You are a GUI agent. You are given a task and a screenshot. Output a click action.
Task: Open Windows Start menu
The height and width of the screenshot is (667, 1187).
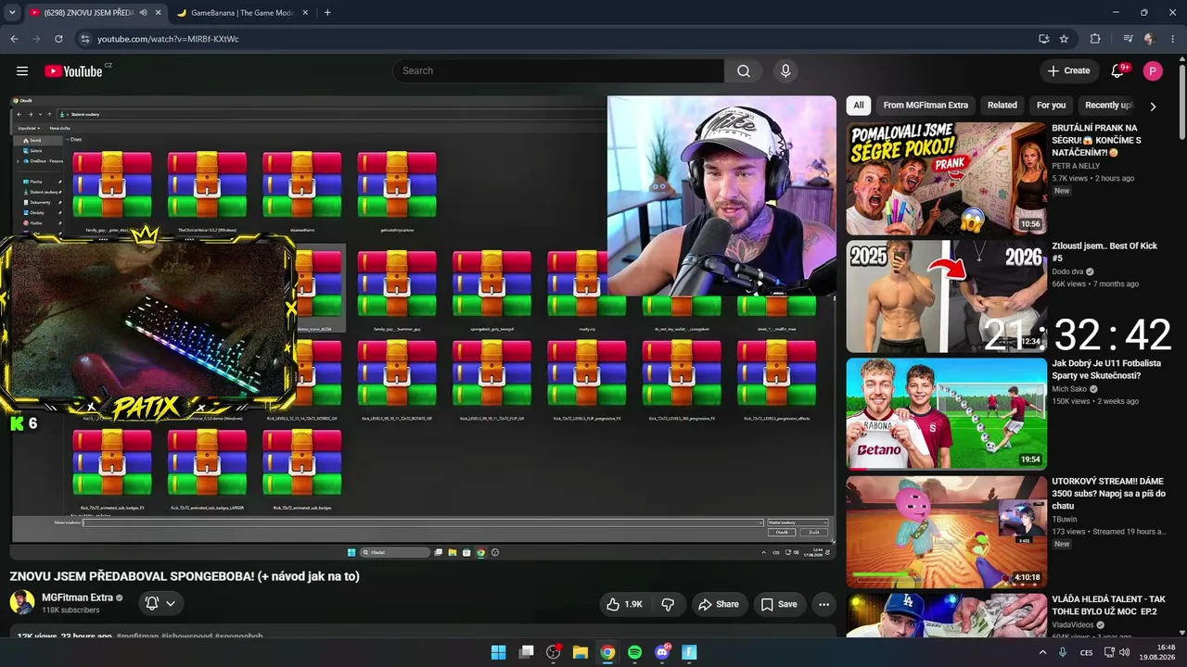click(x=498, y=652)
